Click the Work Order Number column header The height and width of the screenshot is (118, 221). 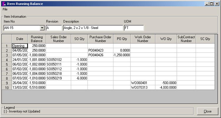coord(143,39)
